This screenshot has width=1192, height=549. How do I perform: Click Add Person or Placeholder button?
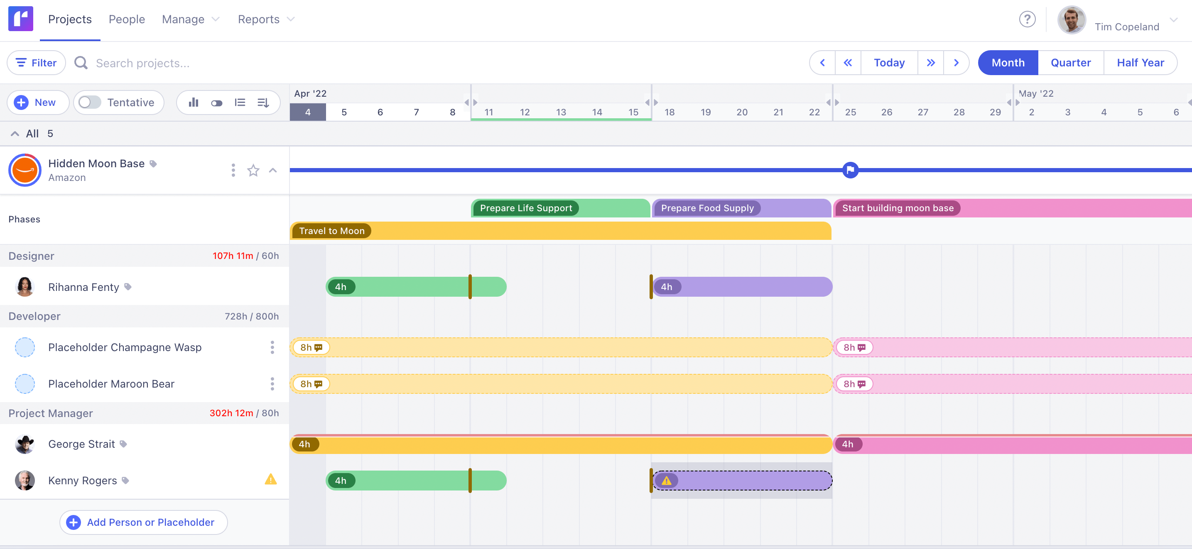click(x=143, y=522)
